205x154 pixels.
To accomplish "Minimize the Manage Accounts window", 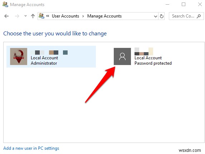I will (x=167, y=4).
